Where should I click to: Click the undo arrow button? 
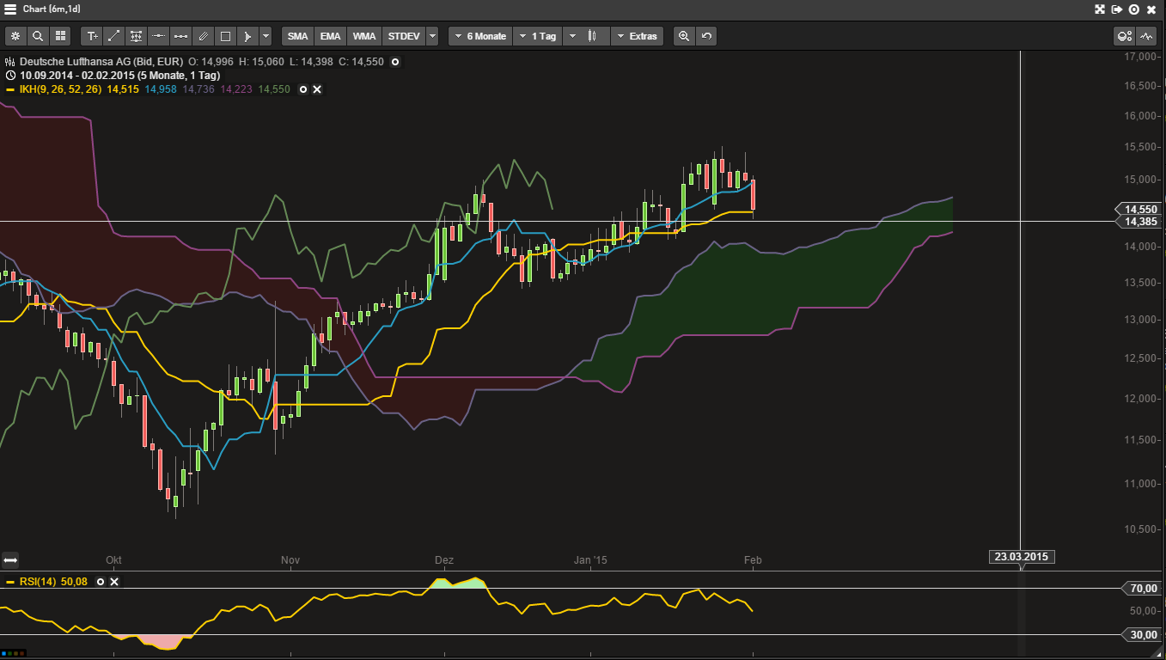(x=706, y=36)
